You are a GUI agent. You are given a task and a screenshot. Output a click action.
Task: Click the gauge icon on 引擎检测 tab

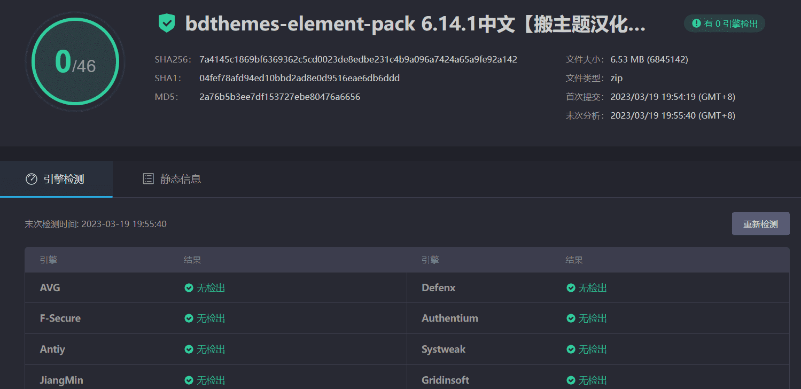tap(32, 179)
